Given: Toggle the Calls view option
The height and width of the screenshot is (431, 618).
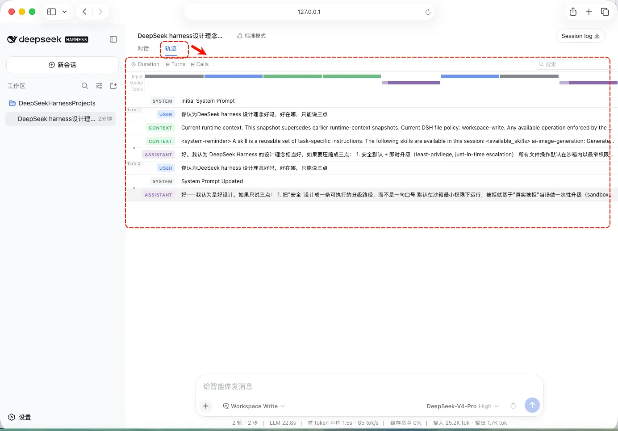Looking at the screenshot, I should (x=200, y=64).
